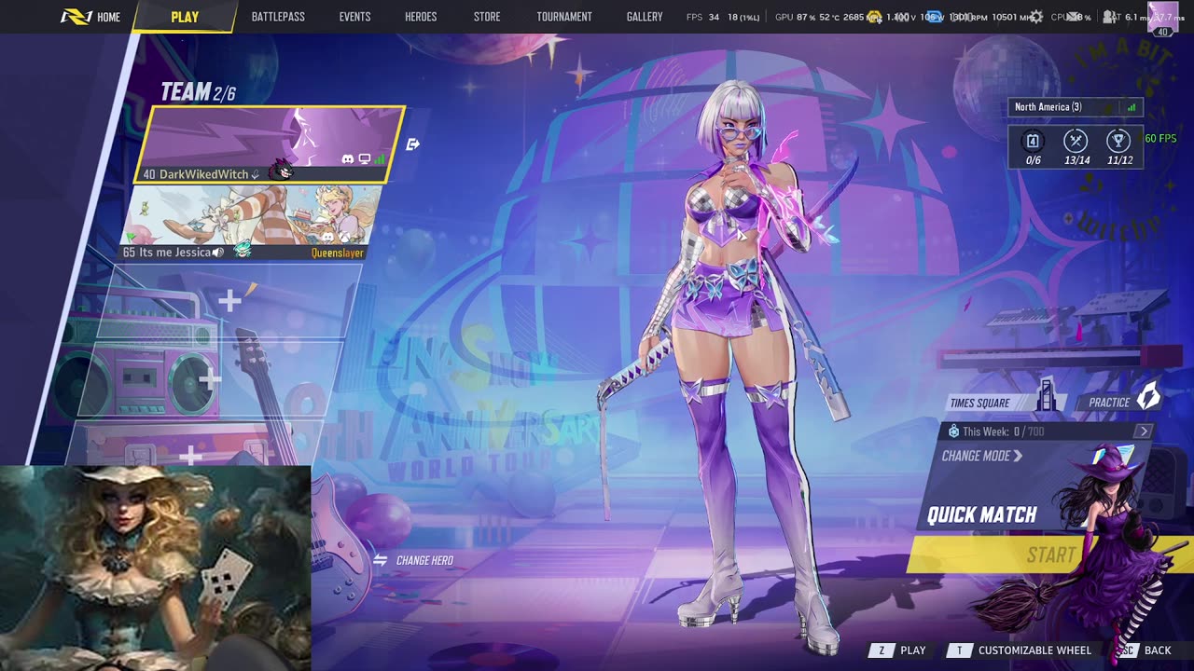The height and width of the screenshot is (671, 1194).
Task: Open the EVENTS tab
Action: pyautogui.click(x=354, y=17)
